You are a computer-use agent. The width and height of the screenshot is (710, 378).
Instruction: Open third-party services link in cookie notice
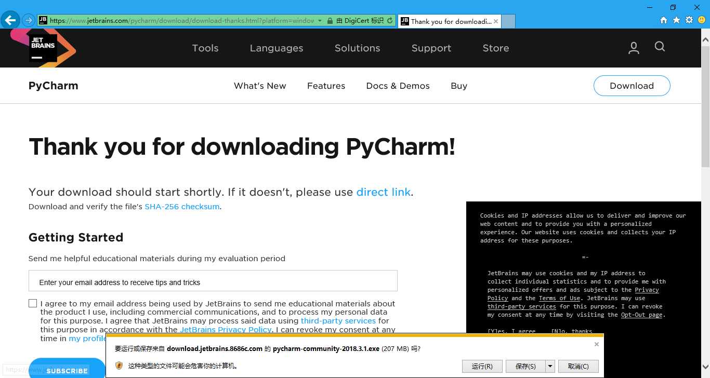point(521,306)
